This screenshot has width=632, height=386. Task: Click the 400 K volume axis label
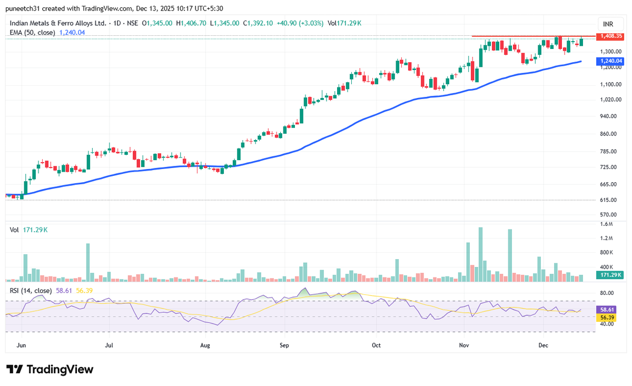607,268
